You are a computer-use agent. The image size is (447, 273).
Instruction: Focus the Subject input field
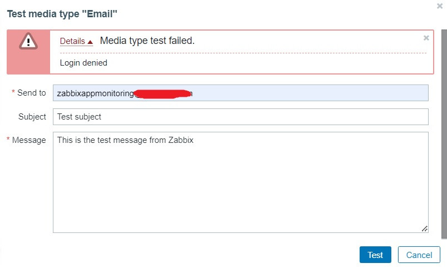click(240, 117)
